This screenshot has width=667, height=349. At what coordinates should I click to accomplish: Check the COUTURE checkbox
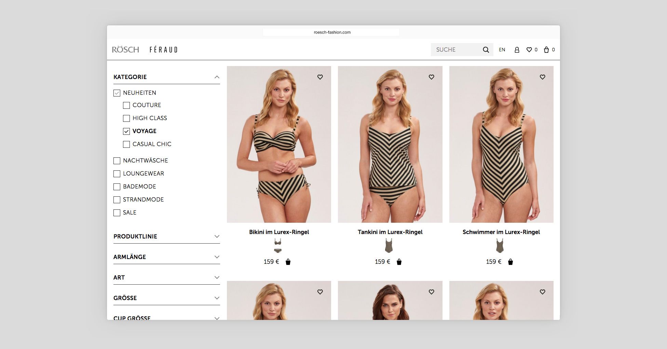point(126,105)
